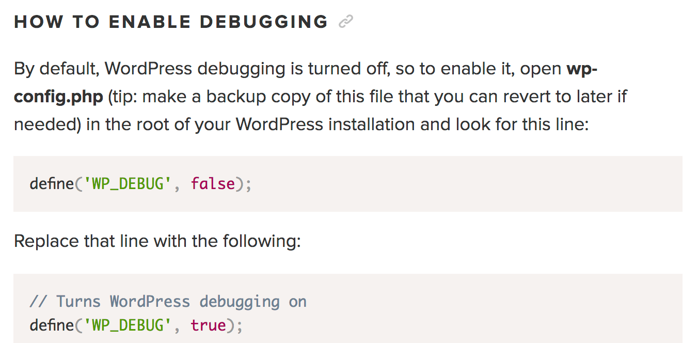Click the "define" function name above the true value
698x343 pixels.
click(52, 325)
